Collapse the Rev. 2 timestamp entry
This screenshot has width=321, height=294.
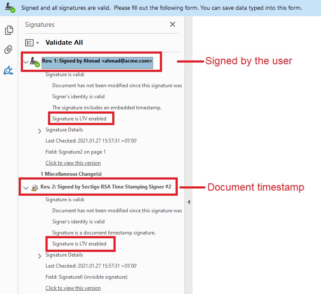(26, 188)
